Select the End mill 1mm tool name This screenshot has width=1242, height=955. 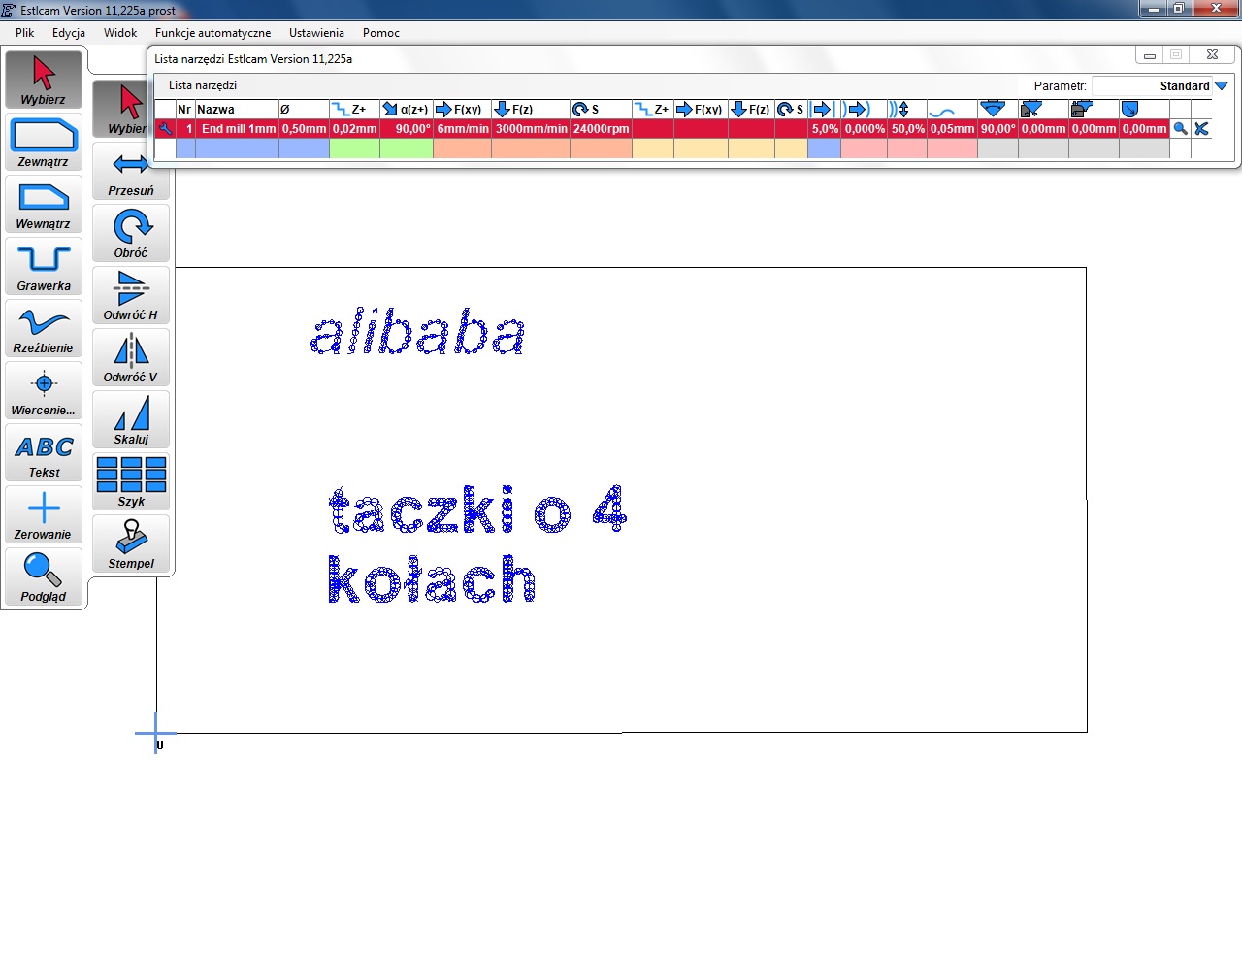[238, 129]
